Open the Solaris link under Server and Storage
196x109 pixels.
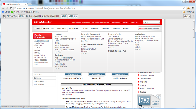click(84, 47)
